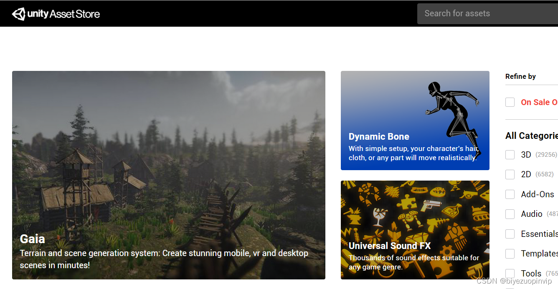Click the Refine by heading

click(x=520, y=76)
